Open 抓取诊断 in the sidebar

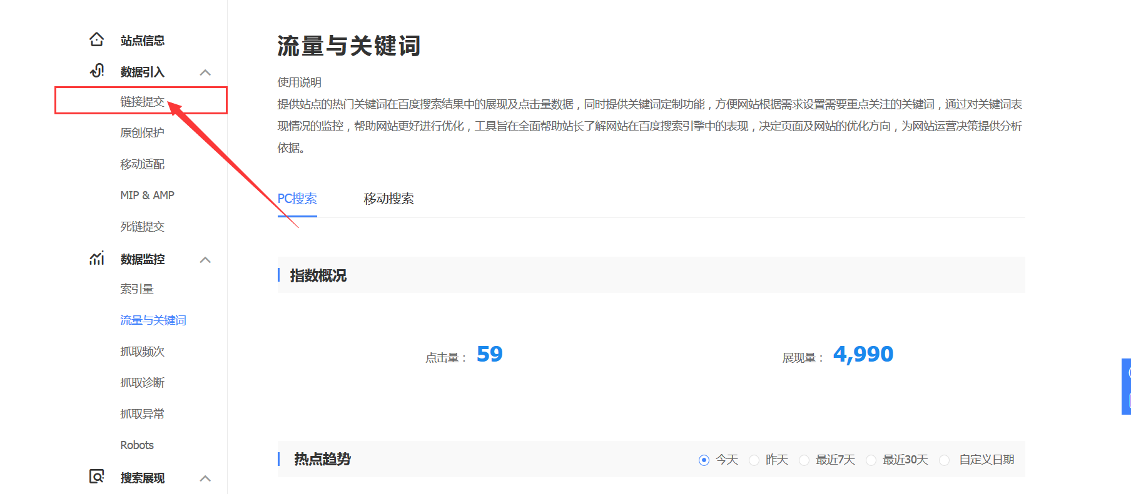(142, 382)
